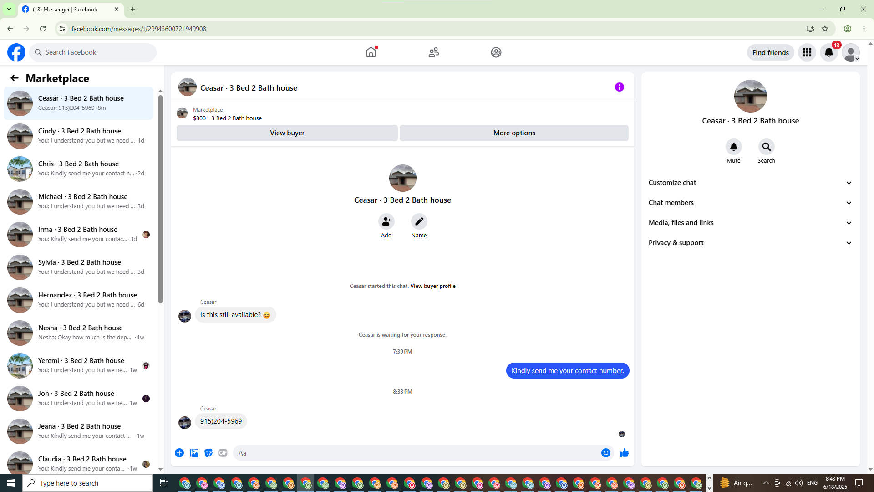
Task: Edit the chat name
Action: [x=419, y=221]
